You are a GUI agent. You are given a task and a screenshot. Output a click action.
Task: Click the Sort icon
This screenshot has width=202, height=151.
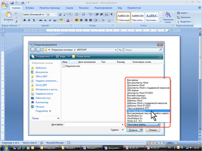(106, 15)
